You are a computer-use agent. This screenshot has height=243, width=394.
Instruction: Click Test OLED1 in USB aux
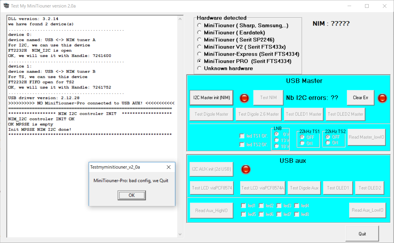click(338, 188)
